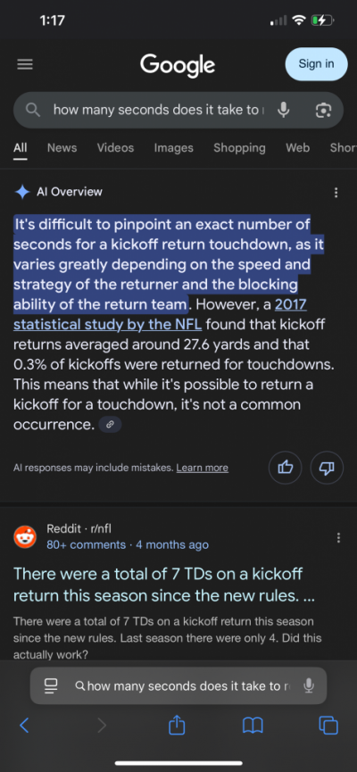Open Google Lens camera search
Viewport: 357px width, 772px height.
323,111
